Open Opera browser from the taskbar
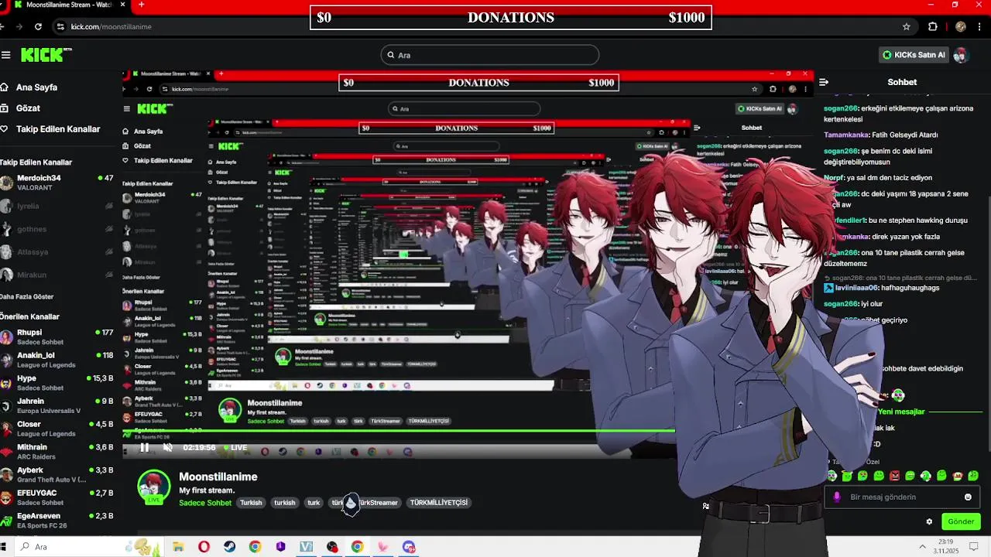 [204, 547]
